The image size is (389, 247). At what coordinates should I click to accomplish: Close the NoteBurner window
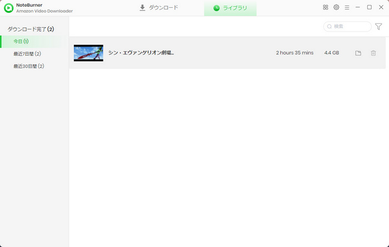381,7
